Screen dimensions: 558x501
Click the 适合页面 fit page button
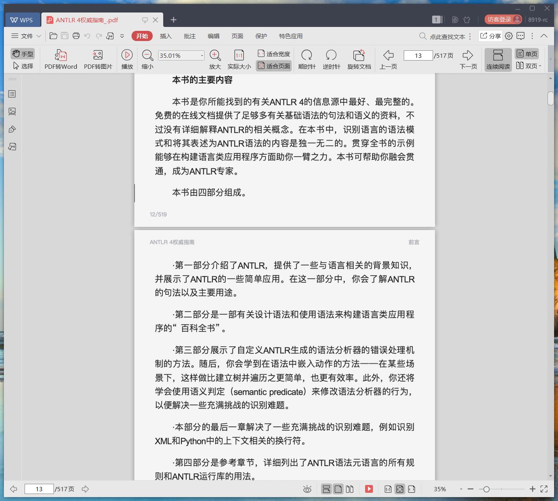[x=274, y=66]
